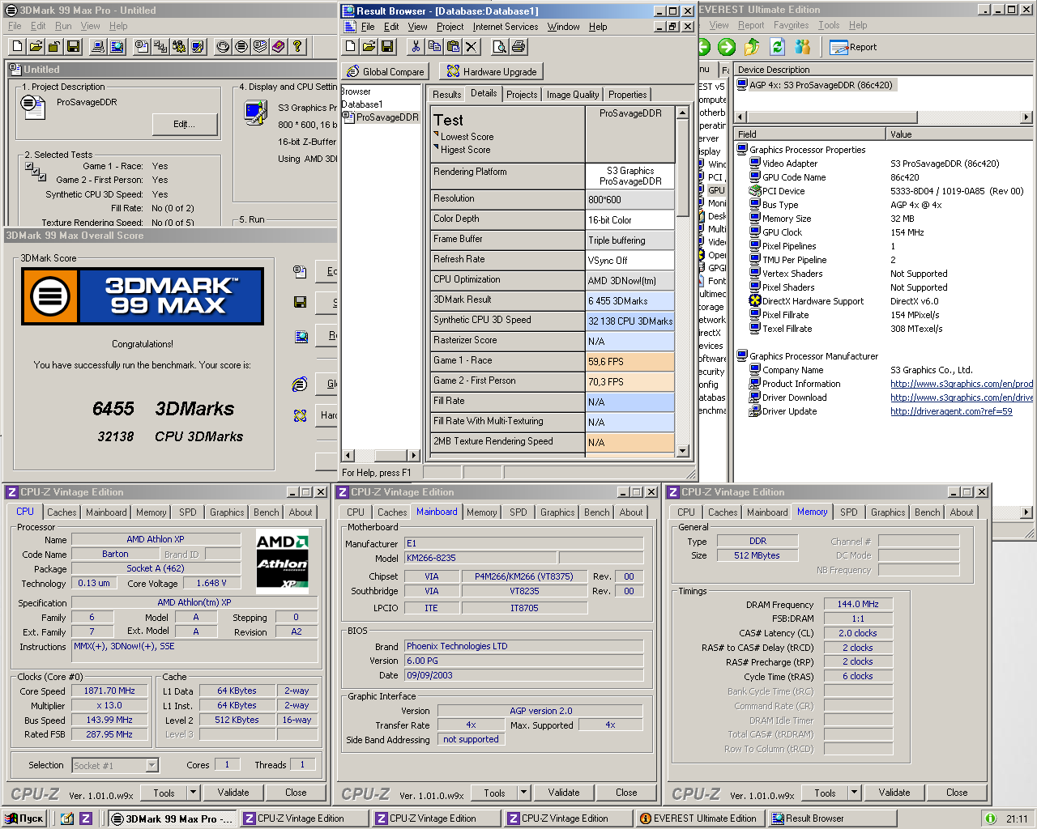Open Favorites menu in EVEREST
Image resolution: width=1037 pixels, height=829 pixels.
[791, 25]
